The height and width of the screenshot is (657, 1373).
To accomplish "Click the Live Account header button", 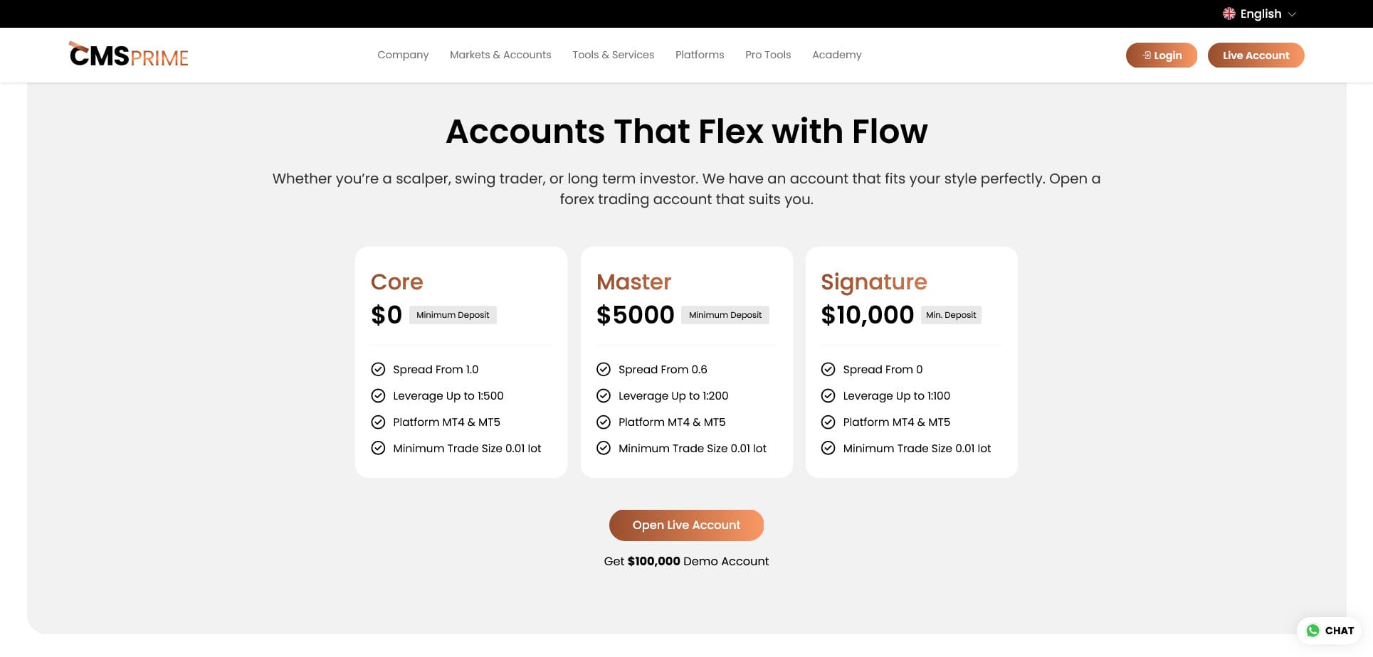I will tap(1256, 55).
